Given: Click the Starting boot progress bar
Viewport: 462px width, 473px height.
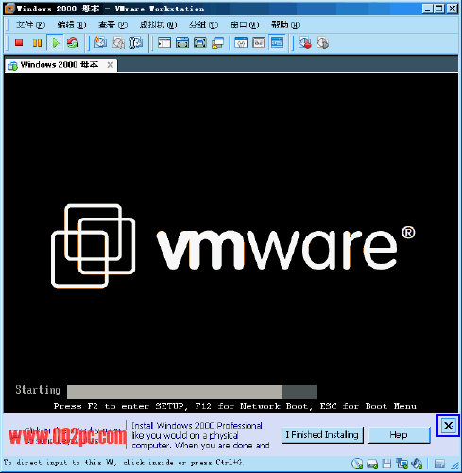Looking at the screenshot, I should 192,392.
